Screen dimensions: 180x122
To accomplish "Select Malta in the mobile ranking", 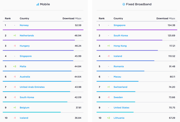I will pyautogui.click(x=23, y=67).
